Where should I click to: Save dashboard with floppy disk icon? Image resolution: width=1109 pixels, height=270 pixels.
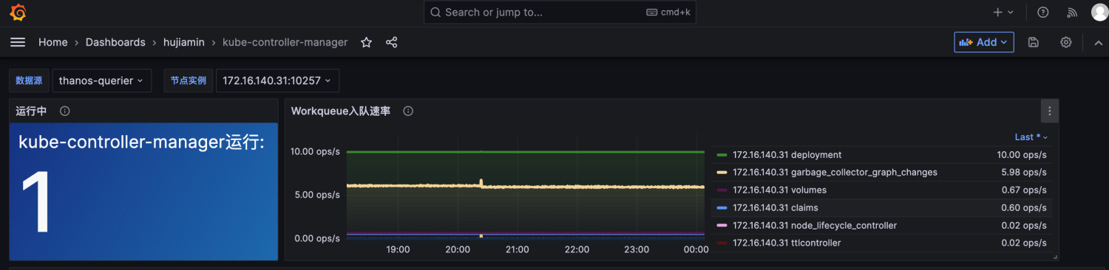[x=1034, y=43]
